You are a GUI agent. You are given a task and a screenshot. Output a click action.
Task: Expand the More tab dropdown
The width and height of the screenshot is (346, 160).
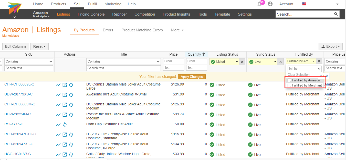[177, 30]
